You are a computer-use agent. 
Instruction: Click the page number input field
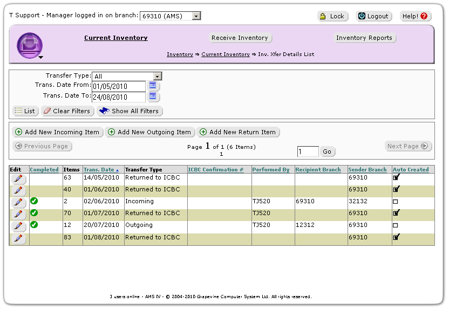click(x=308, y=151)
